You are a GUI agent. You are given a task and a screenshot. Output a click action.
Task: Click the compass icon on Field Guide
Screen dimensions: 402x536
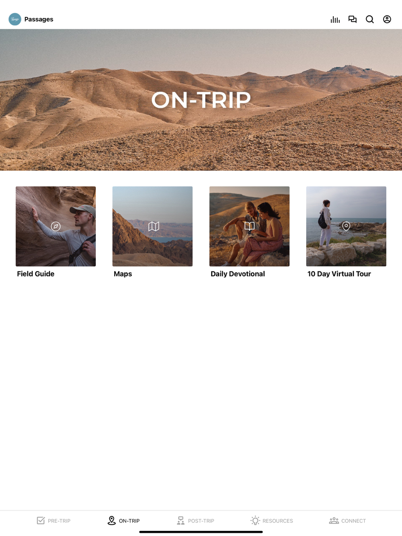point(56,226)
